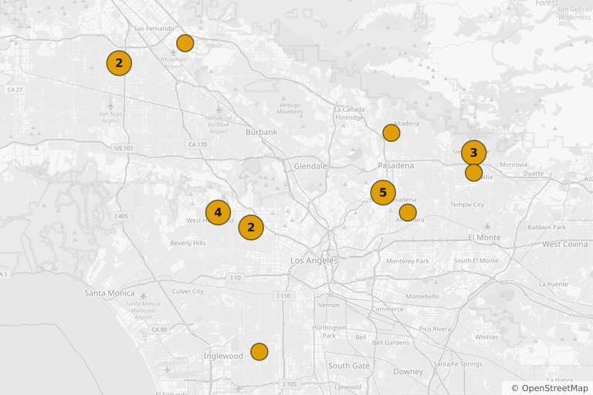Click the 'Santa Monica' city label
The width and height of the screenshot is (593, 395).
click(110, 293)
